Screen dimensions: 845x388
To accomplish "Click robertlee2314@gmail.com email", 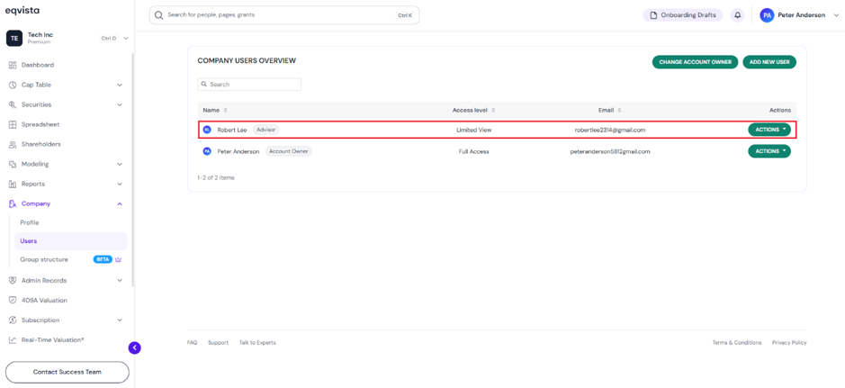I will [x=610, y=130].
